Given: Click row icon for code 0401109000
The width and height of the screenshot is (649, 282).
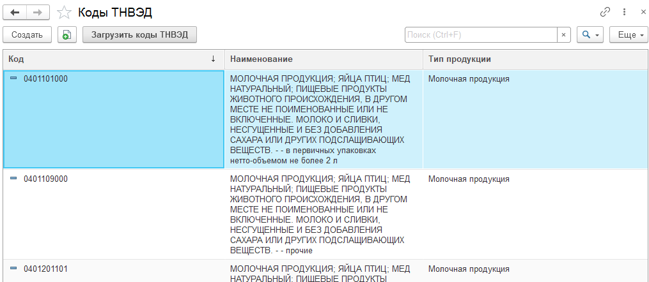Looking at the screenshot, I should (14, 179).
